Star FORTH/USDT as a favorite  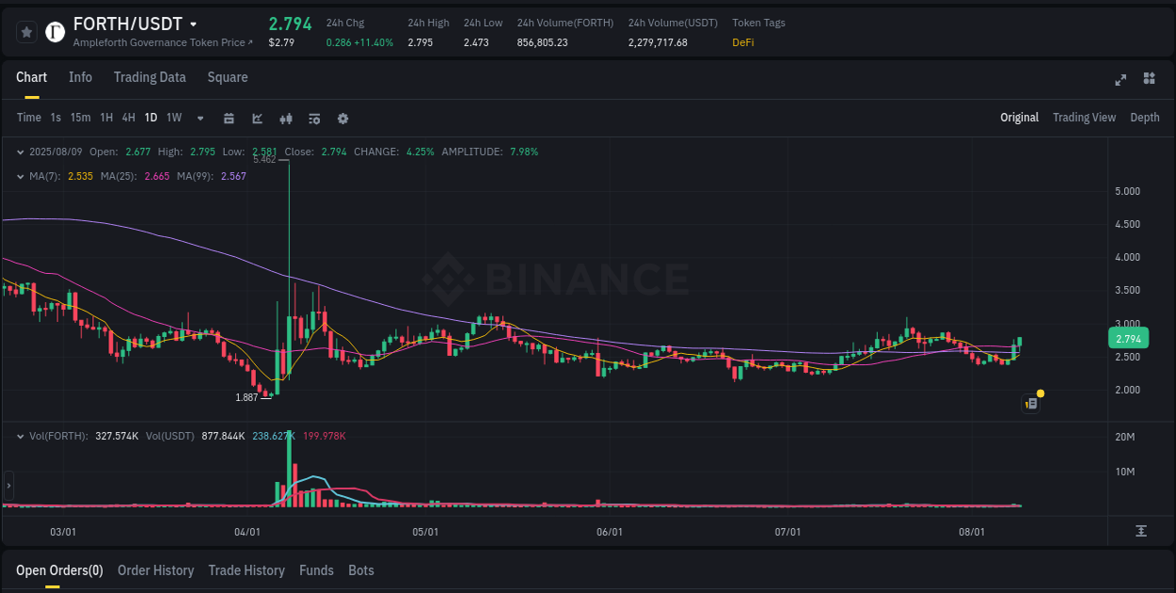click(26, 31)
